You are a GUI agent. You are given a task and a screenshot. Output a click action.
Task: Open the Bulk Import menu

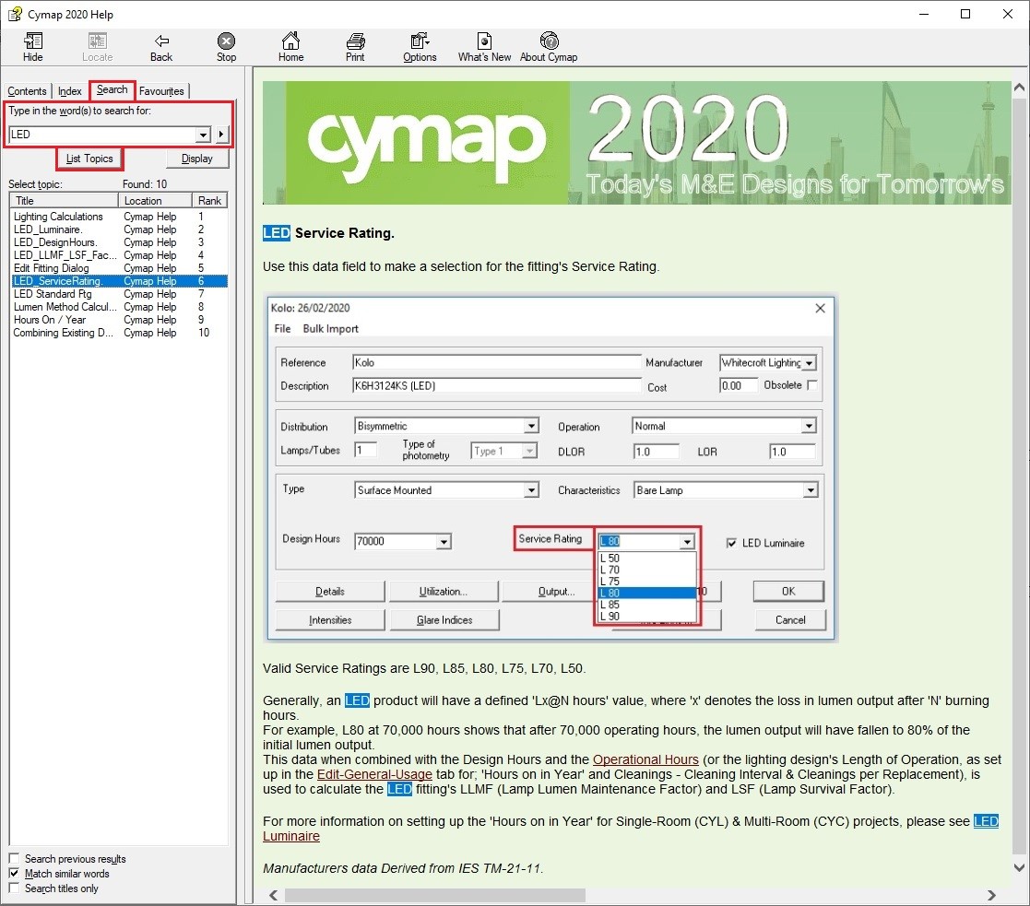(x=330, y=328)
